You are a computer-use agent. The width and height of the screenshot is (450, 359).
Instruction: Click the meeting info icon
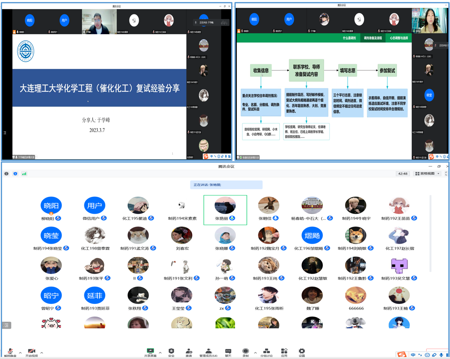point(7,174)
